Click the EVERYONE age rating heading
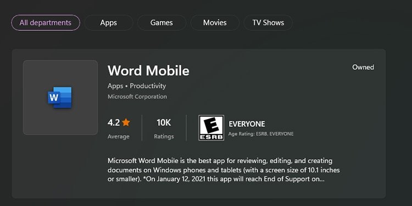Image resolution: width=412 pixels, height=206 pixels. click(x=247, y=124)
